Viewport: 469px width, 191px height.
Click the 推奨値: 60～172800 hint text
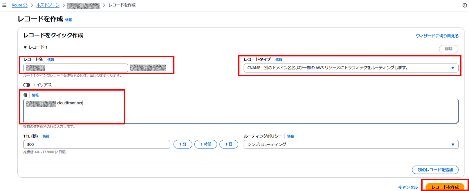45,152
